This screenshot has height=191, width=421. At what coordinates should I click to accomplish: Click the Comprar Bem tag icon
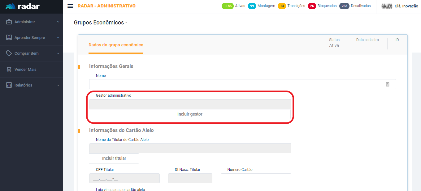point(9,53)
